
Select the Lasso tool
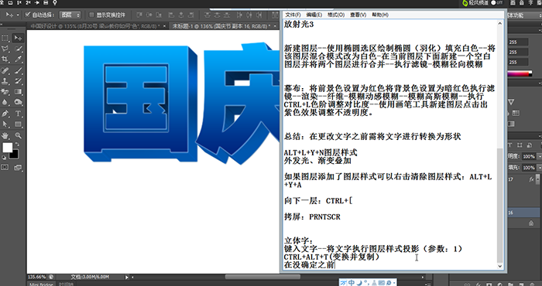click(x=5, y=49)
